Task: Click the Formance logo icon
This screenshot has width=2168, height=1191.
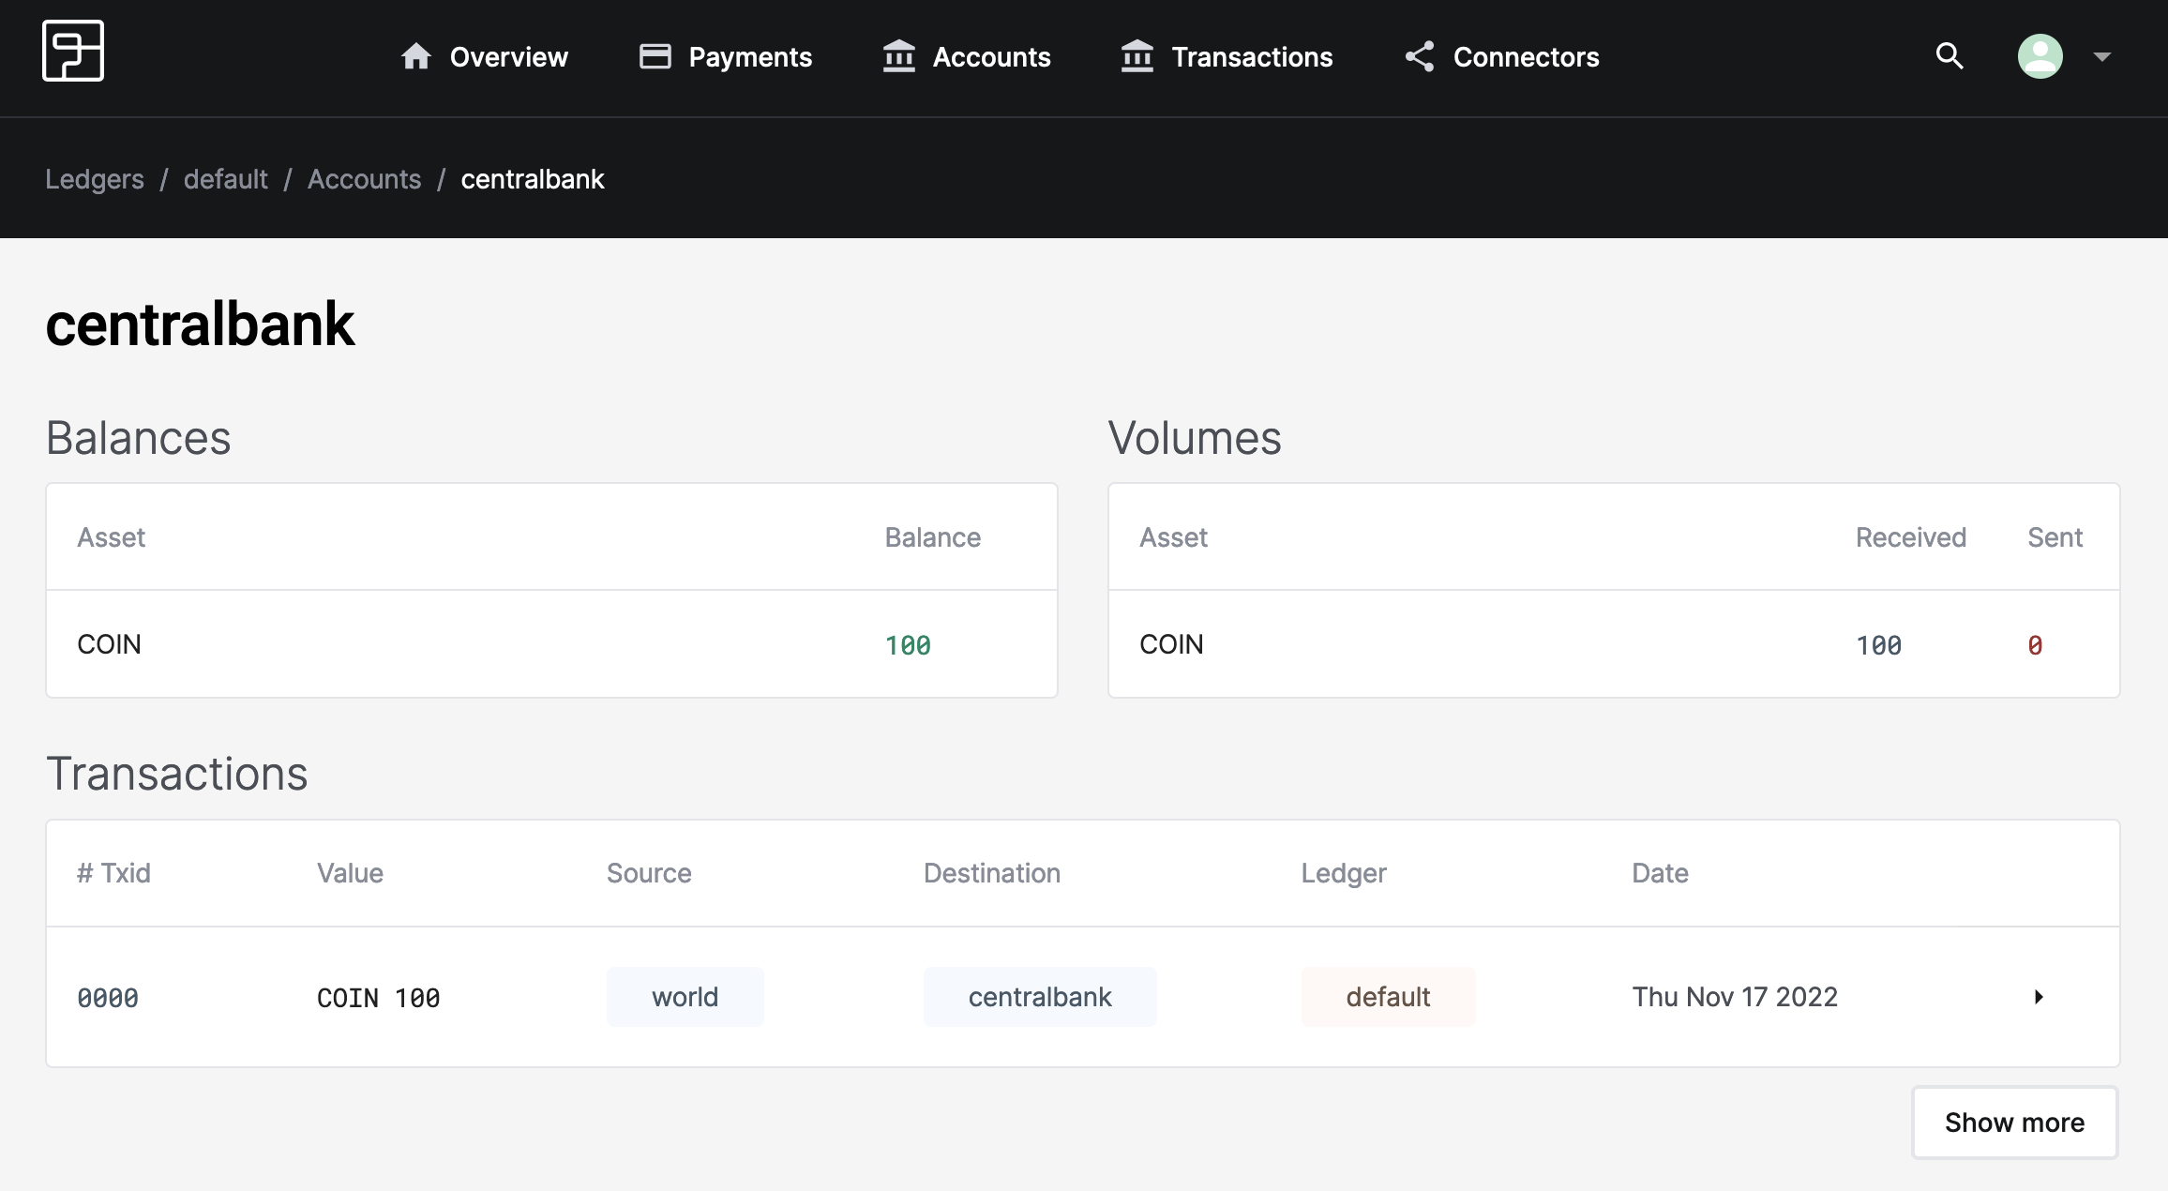Action: [x=73, y=52]
